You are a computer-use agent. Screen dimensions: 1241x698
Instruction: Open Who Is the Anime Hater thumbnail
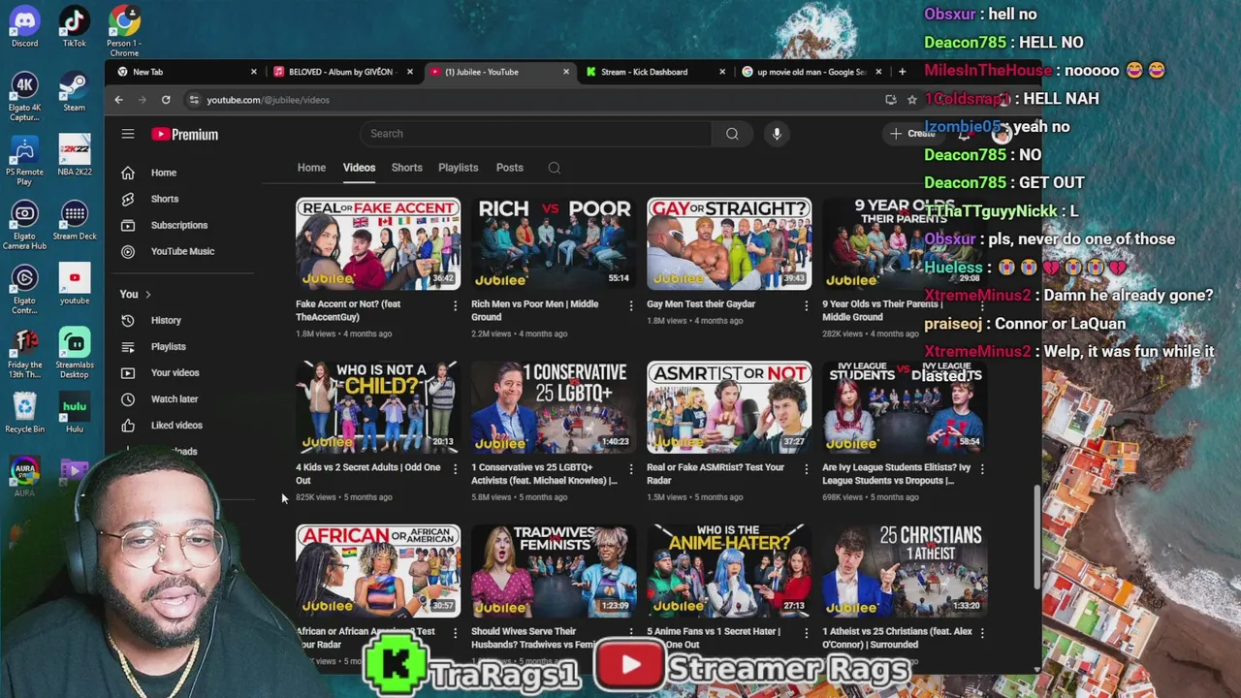click(729, 571)
